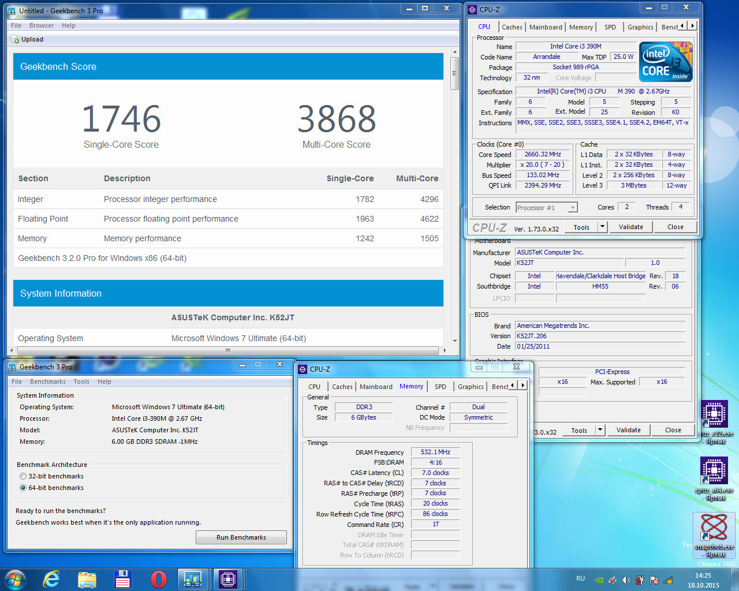Click CPU-Z icon in top CPU-Z title bar
This screenshot has height=591, width=739.
point(472,9)
